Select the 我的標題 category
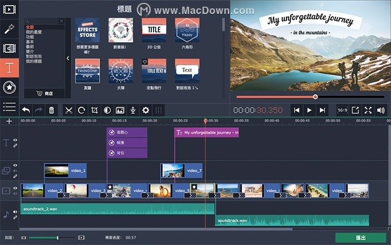 point(34,61)
